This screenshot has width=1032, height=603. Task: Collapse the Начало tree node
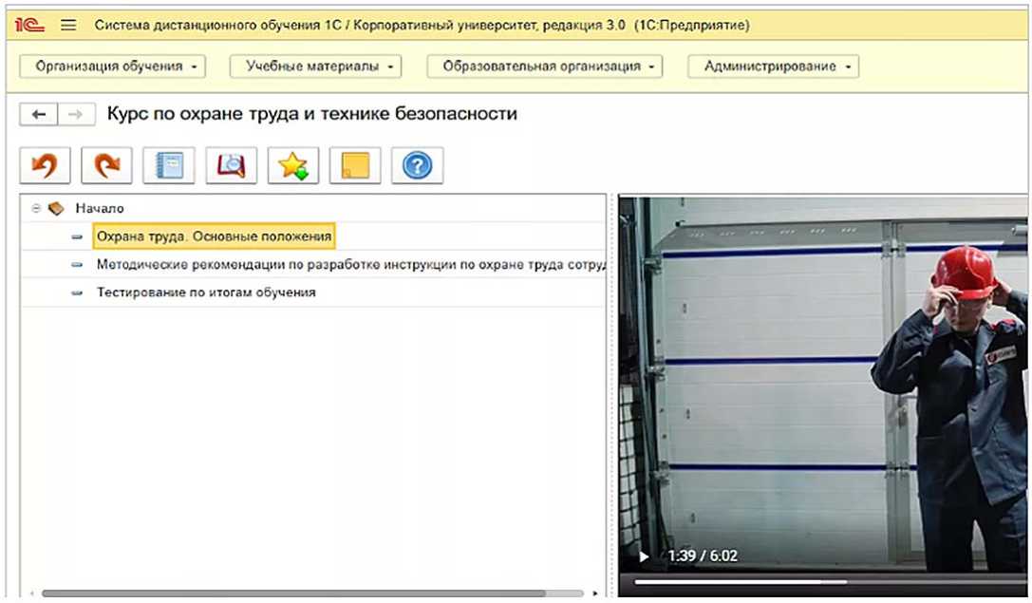(x=36, y=208)
